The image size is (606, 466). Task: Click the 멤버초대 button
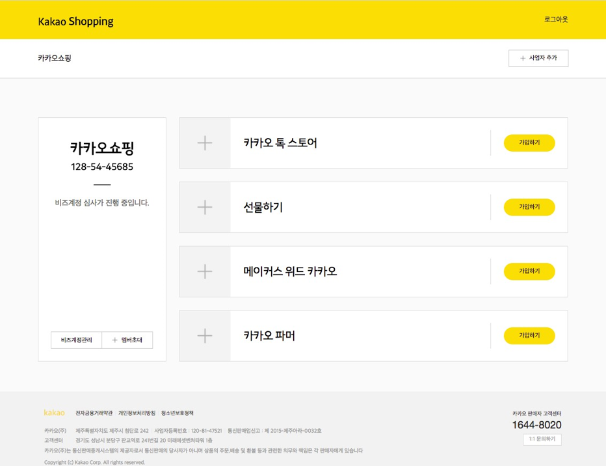[127, 340]
